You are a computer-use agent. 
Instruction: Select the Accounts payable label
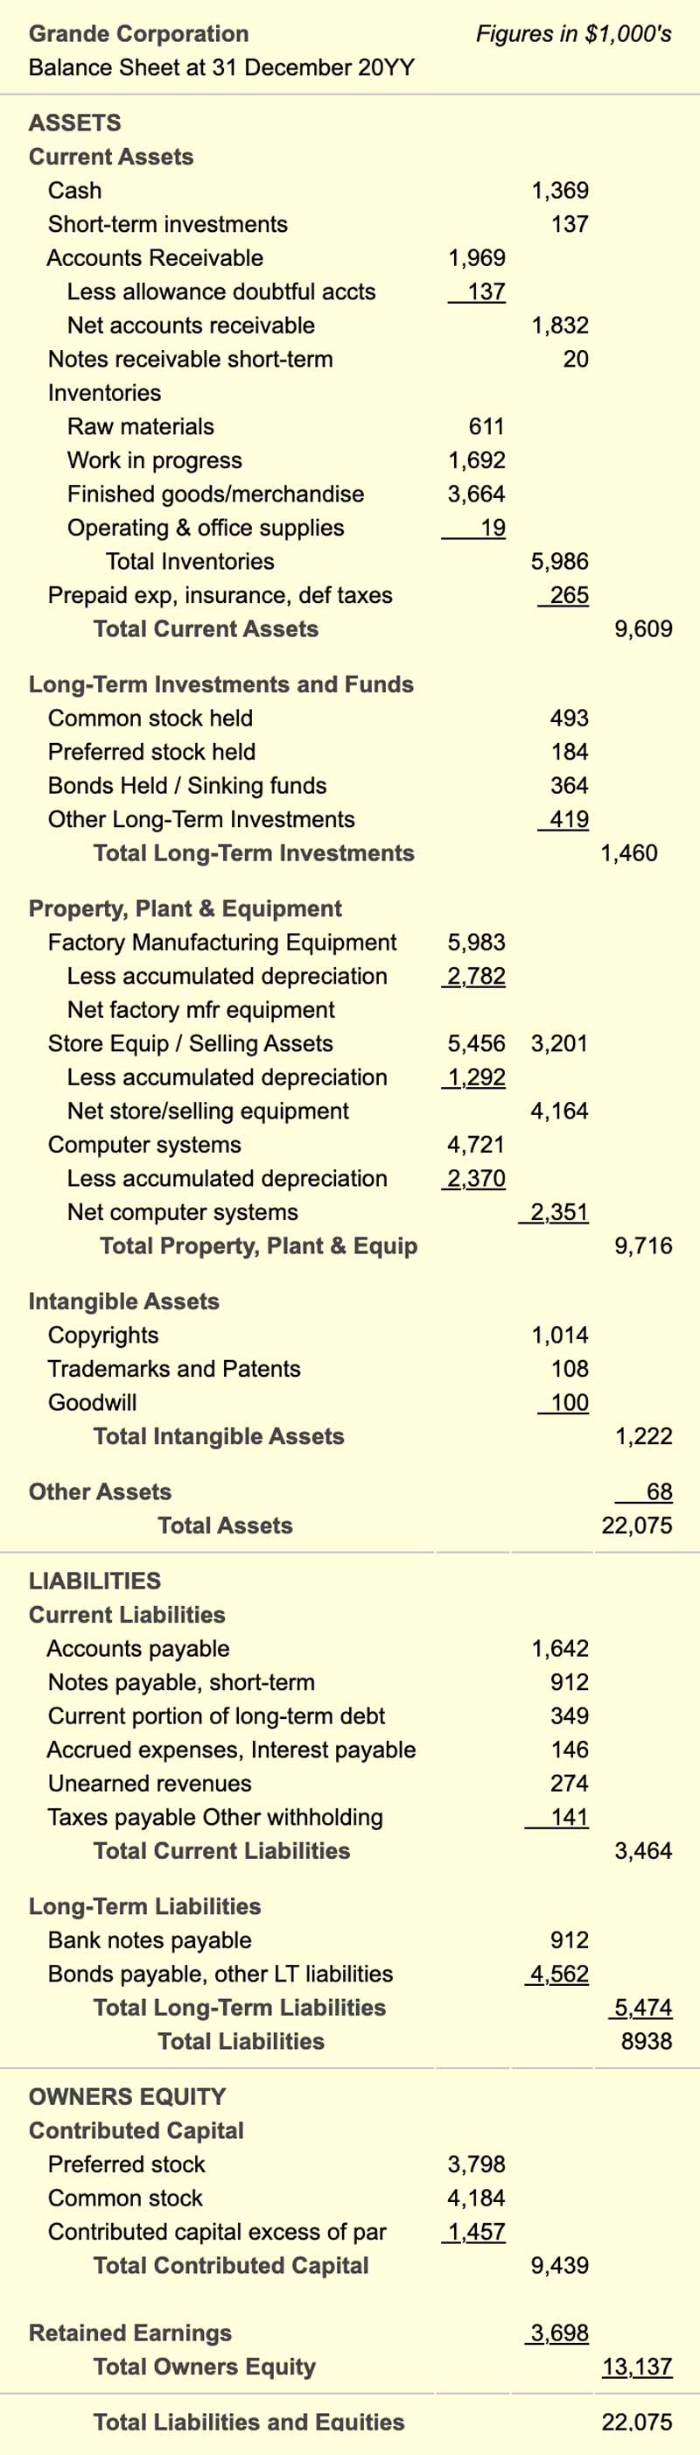pos(138,1649)
